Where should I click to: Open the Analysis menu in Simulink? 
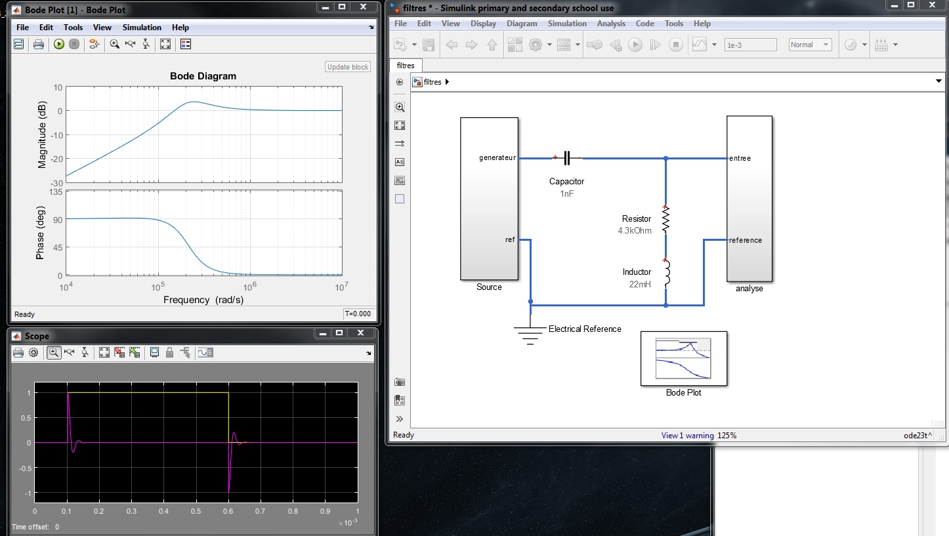pyautogui.click(x=611, y=24)
